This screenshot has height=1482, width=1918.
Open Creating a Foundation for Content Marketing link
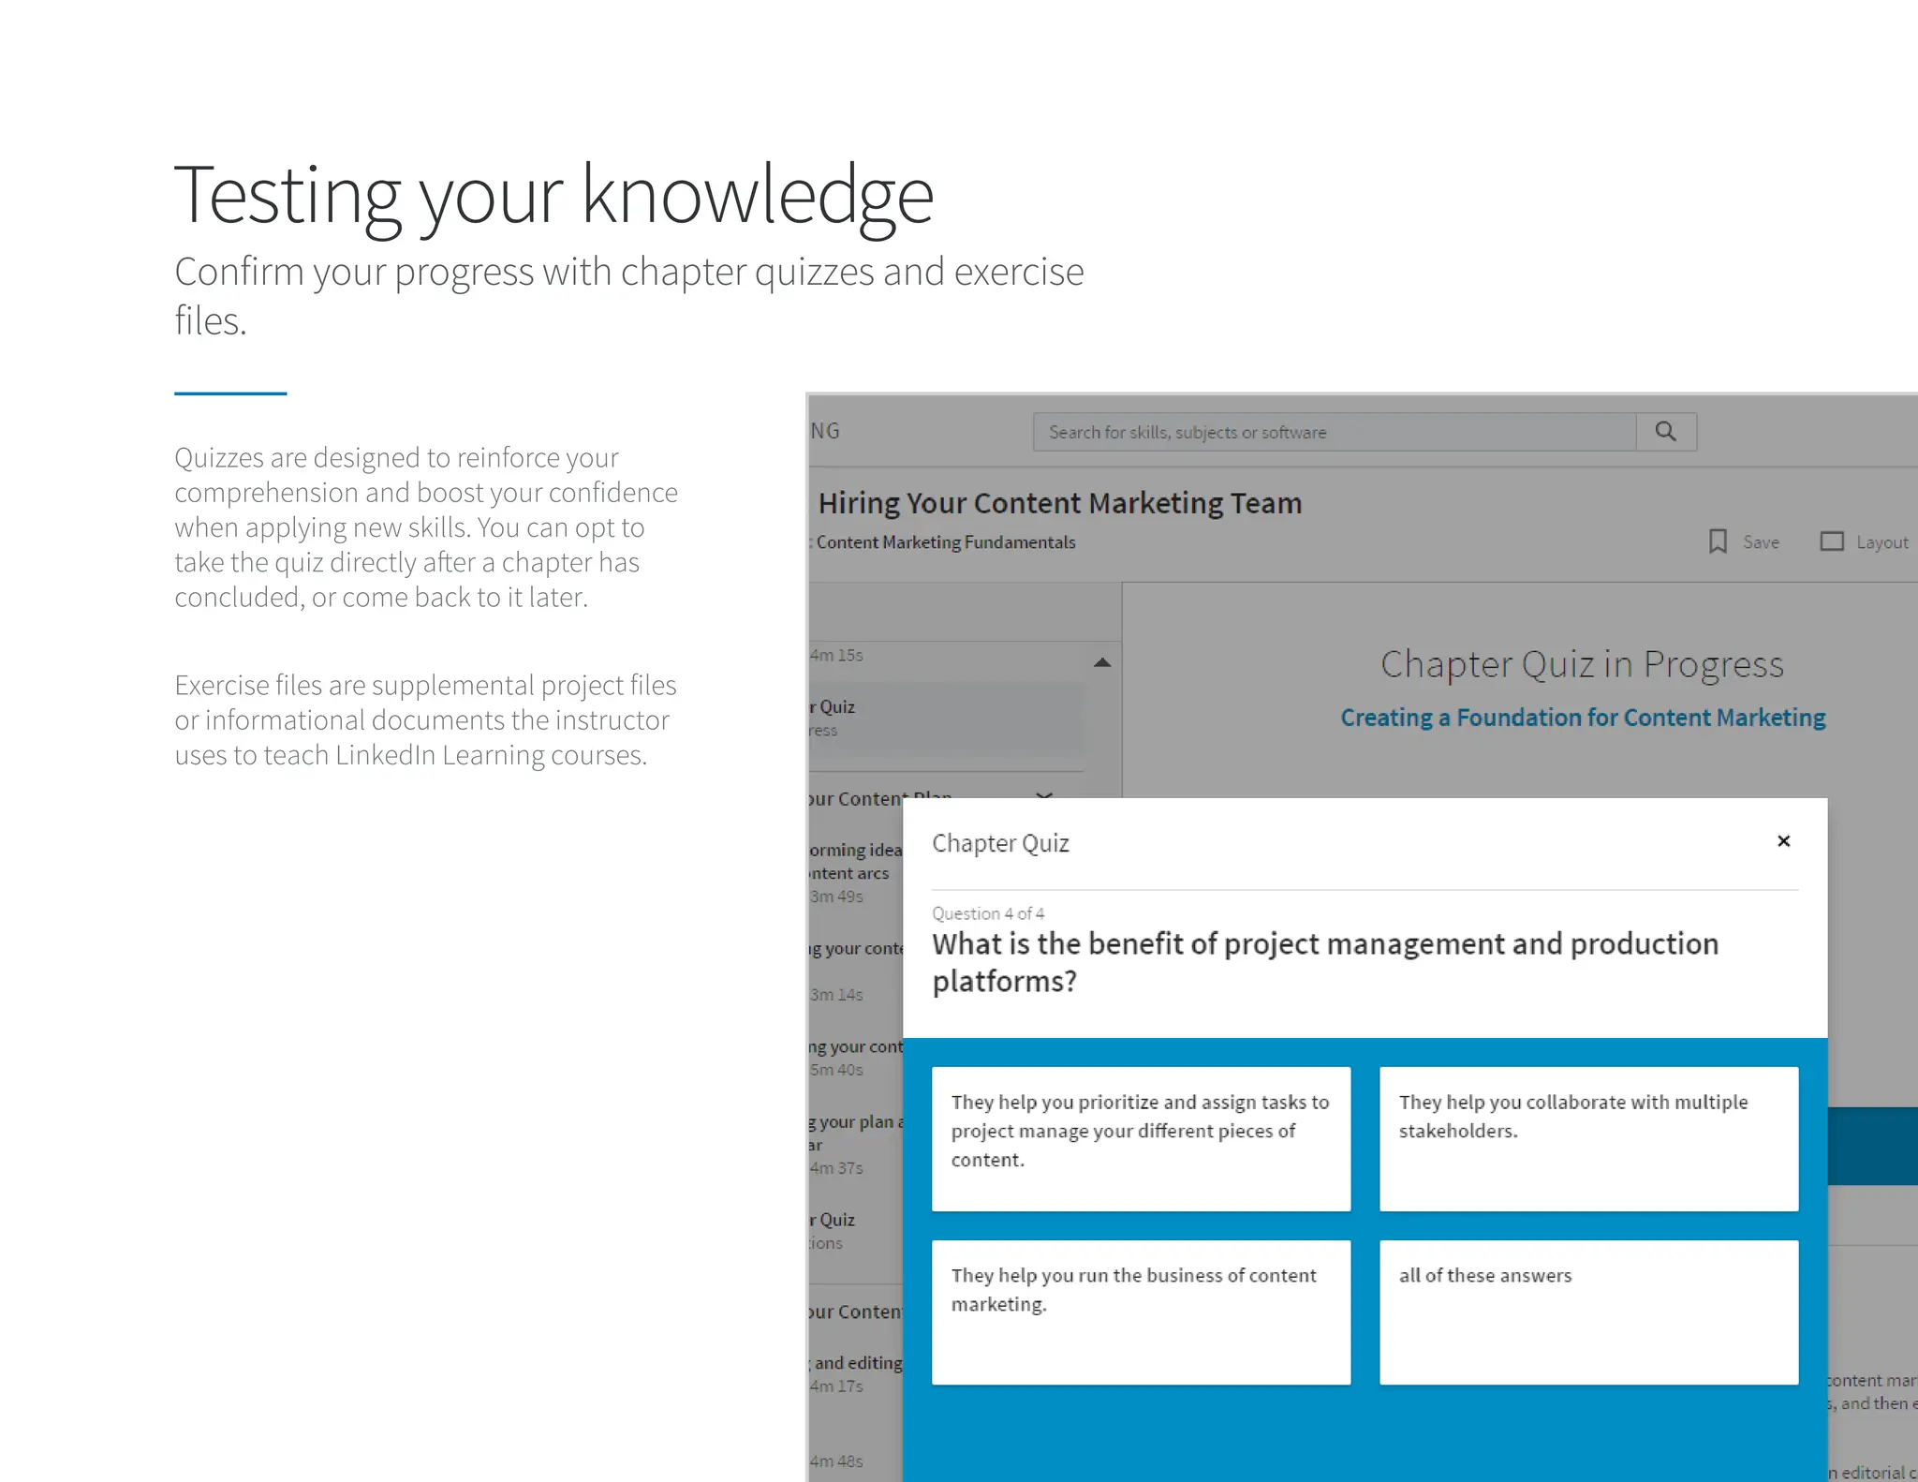pos(1583,718)
